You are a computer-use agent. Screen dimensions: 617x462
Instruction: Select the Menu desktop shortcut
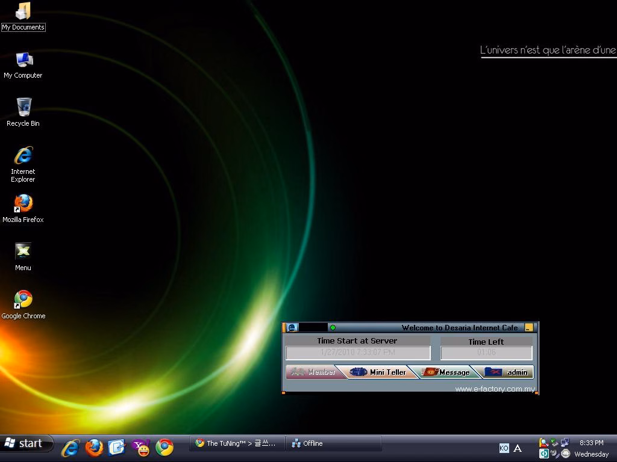23,257
